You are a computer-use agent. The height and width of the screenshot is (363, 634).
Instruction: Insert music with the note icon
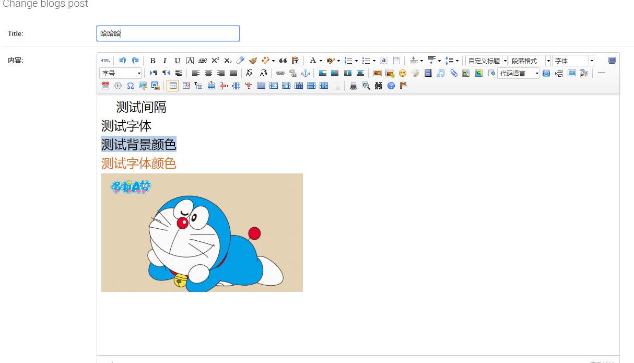pyautogui.click(x=441, y=73)
